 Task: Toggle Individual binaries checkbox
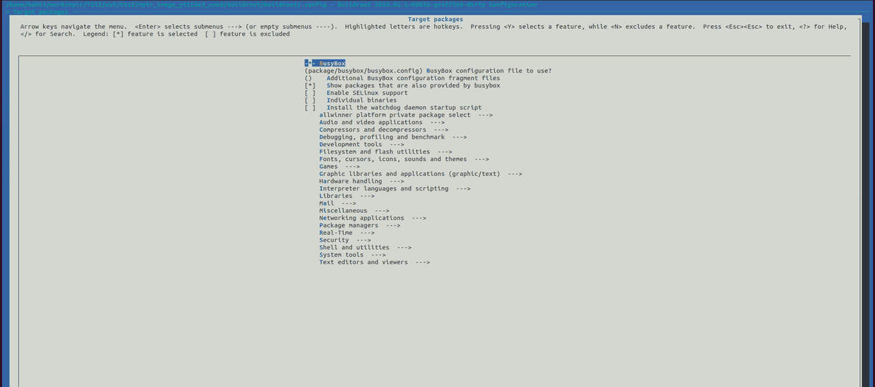pyautogui.click(x=351, y=100)
